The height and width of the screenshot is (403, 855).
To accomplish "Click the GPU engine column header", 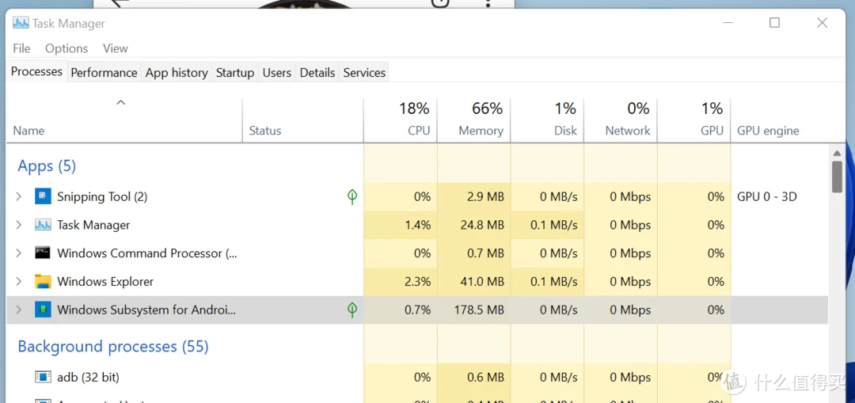I will click(768, 131).
